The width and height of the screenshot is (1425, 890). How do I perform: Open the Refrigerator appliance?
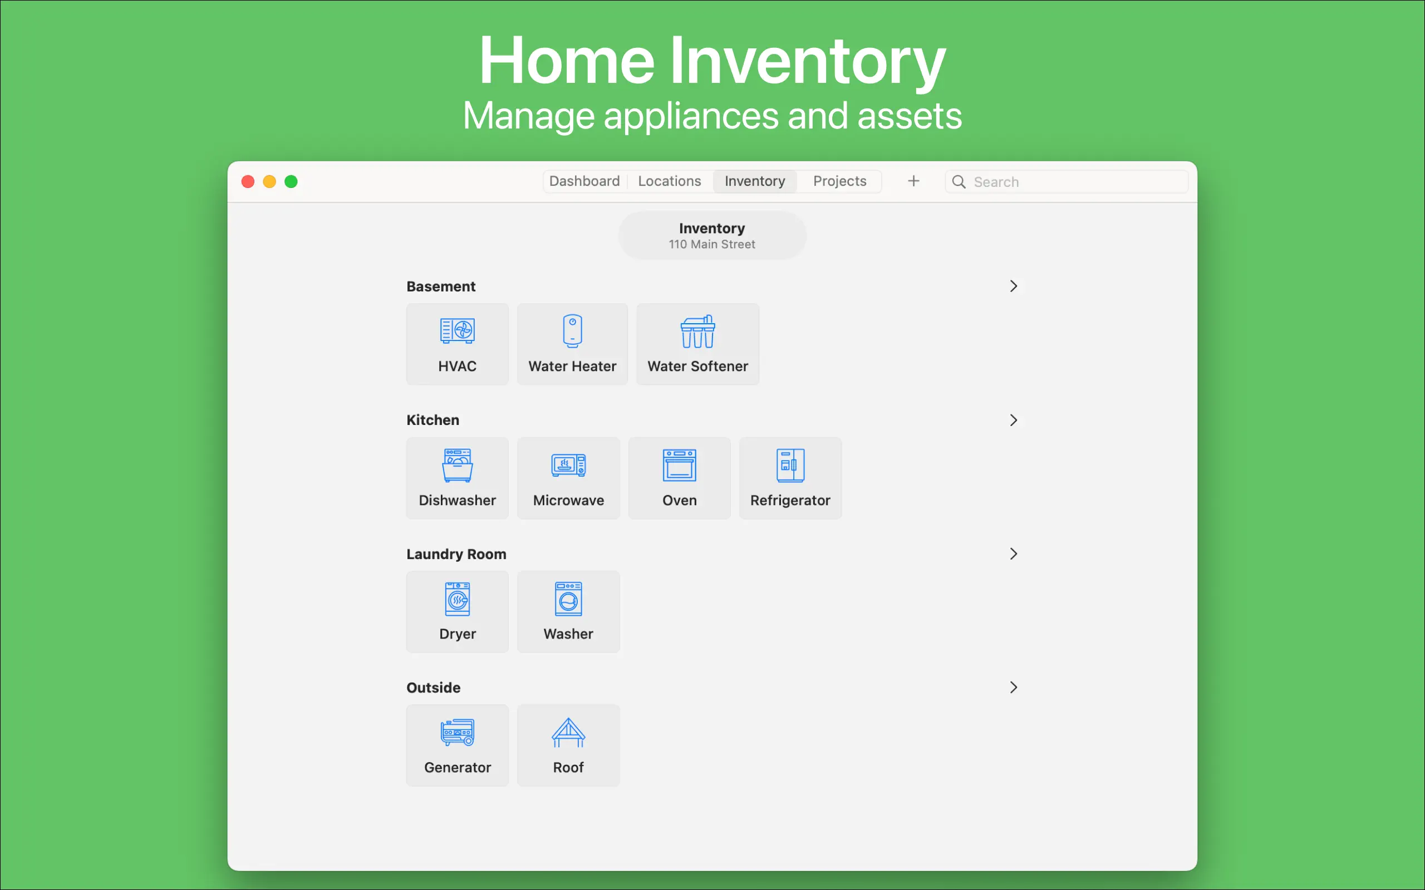click(790, 478)
